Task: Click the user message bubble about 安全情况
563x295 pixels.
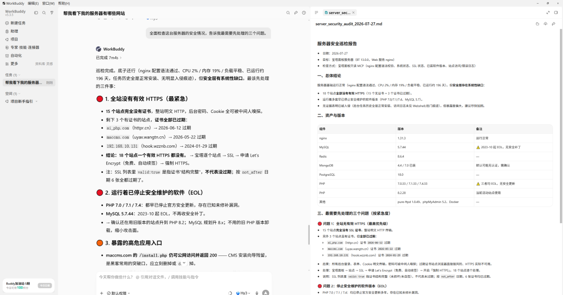Action: coord(208,33)
